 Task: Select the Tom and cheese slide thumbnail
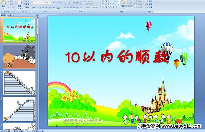tap(19, 57)
